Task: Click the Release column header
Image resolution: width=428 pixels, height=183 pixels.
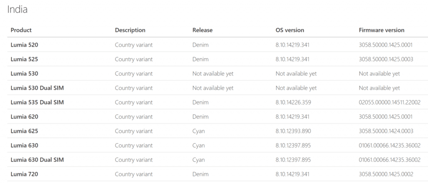Action: click(202, 30)
